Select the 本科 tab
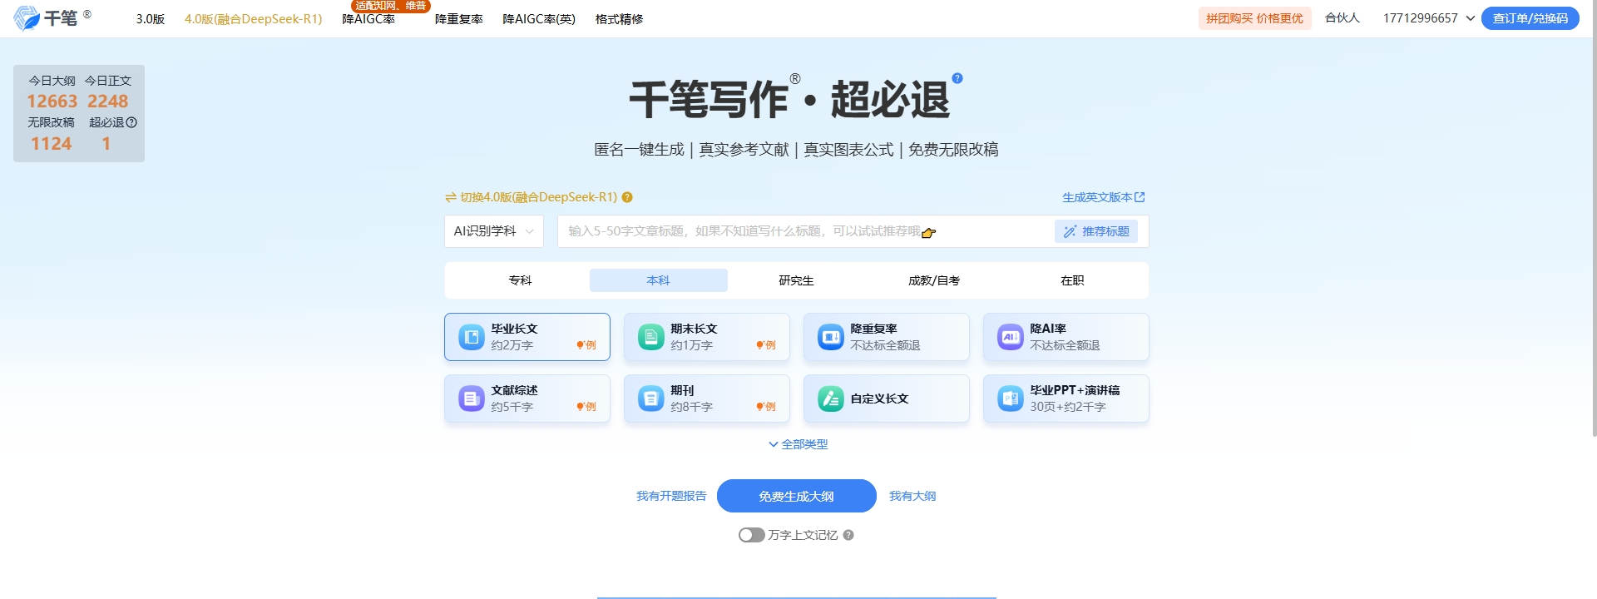 pyautogui.click(x=659, y=280)
